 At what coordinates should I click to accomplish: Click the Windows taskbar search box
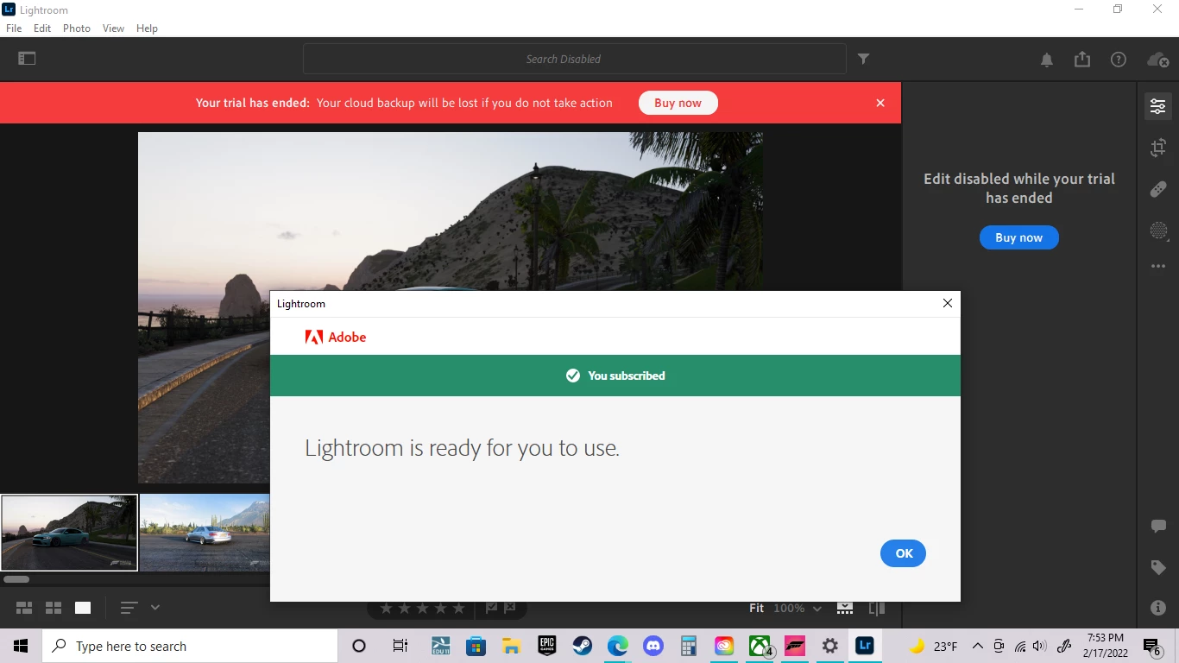point(190,646)
